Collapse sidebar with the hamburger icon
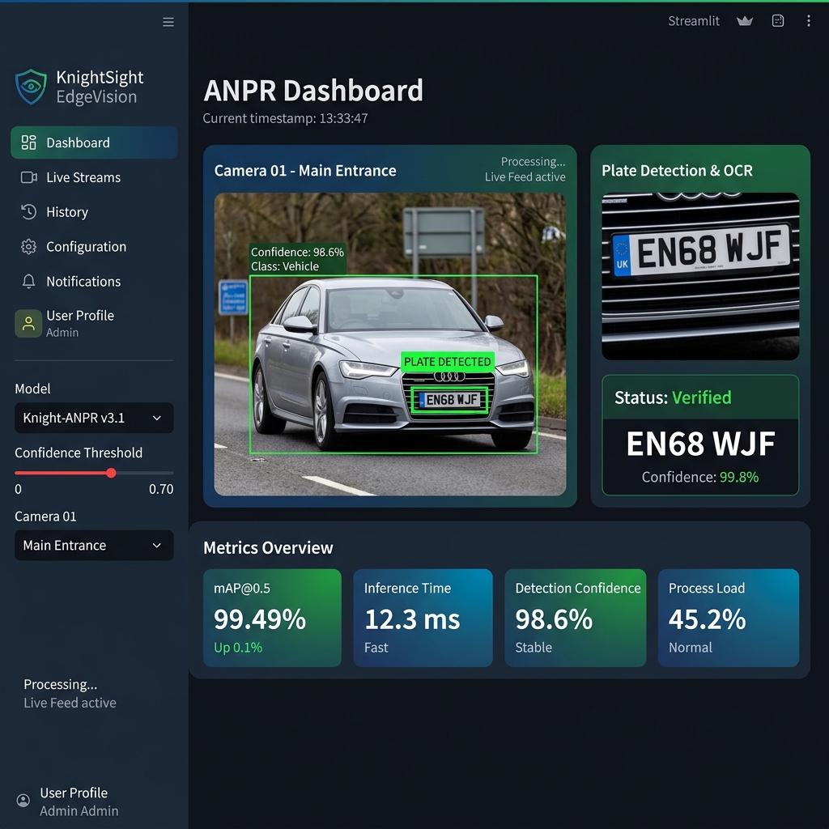The width and height of the screenshot is (829, 829). click(x=168, y=22)
